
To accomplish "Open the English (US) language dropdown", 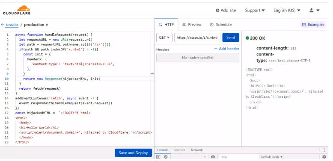I will 287,10.
